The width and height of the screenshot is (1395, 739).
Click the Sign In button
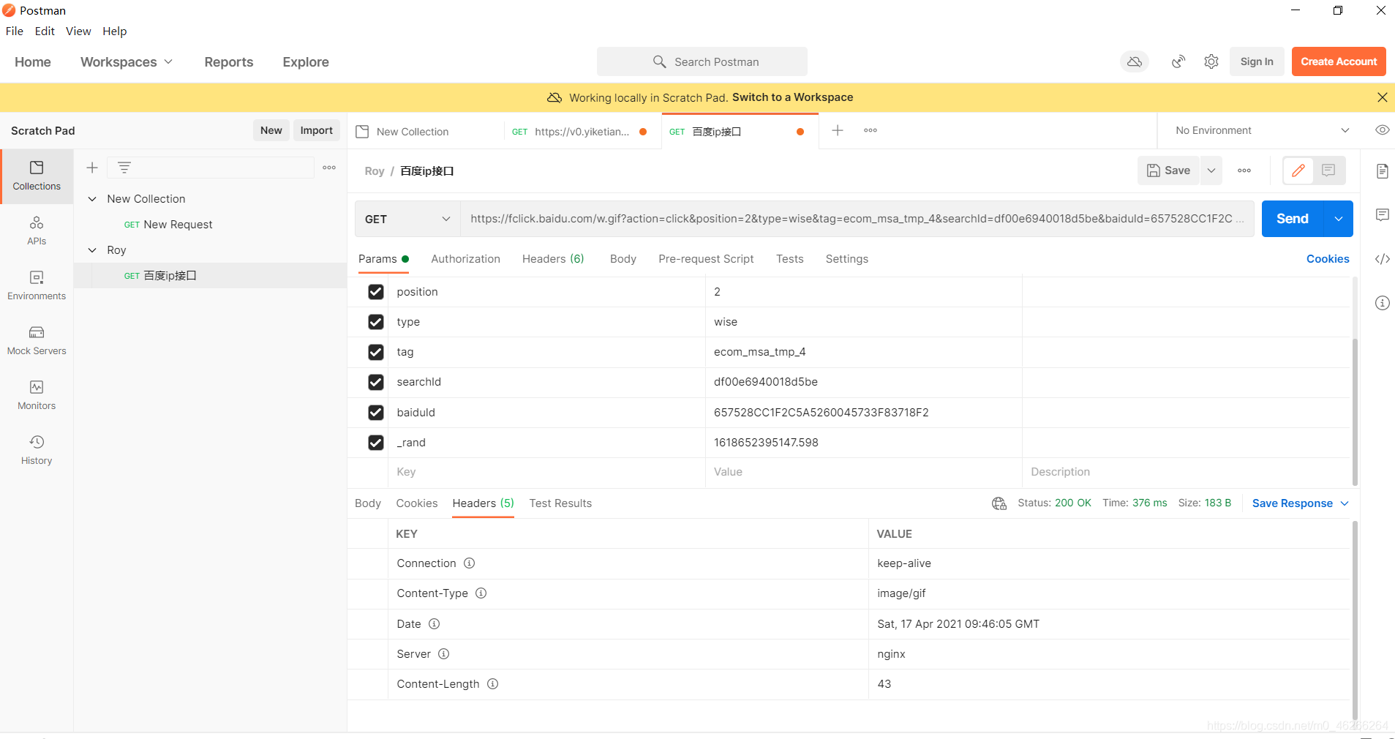pos(1257,62)
